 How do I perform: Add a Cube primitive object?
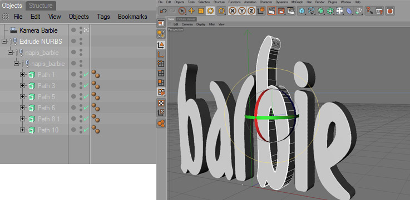tap(302, 11)
